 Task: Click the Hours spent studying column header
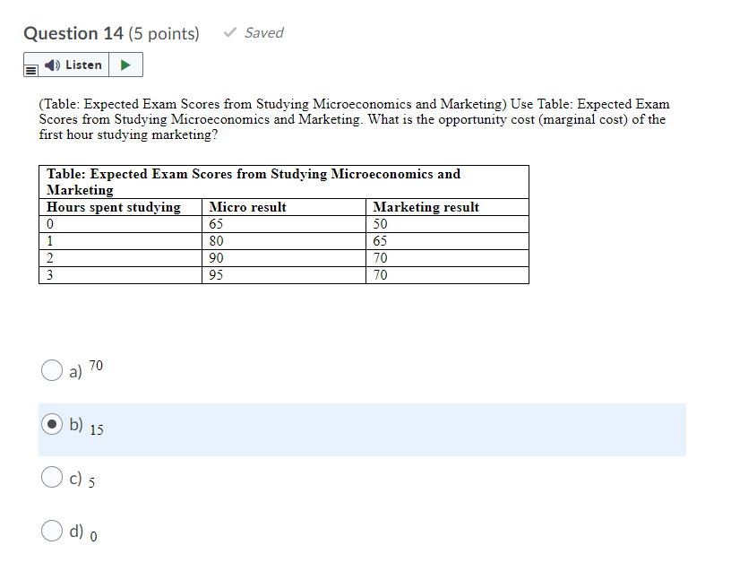click(114, 207)
